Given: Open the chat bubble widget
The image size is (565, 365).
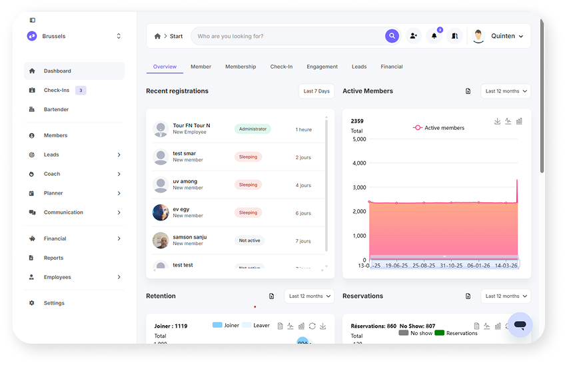Looking at the screenshot, I should click(x=520, y=325).
